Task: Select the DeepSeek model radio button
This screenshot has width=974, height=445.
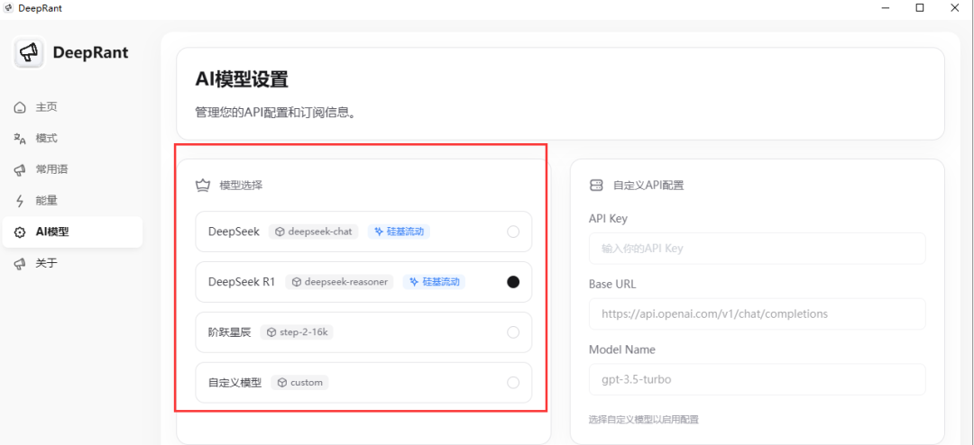Action: tap(513, 232)
